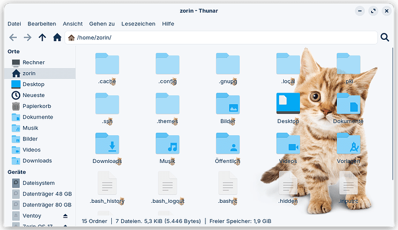Select the .config folder icon
This screenshot has width=398, height=230.
click(167, 64)
